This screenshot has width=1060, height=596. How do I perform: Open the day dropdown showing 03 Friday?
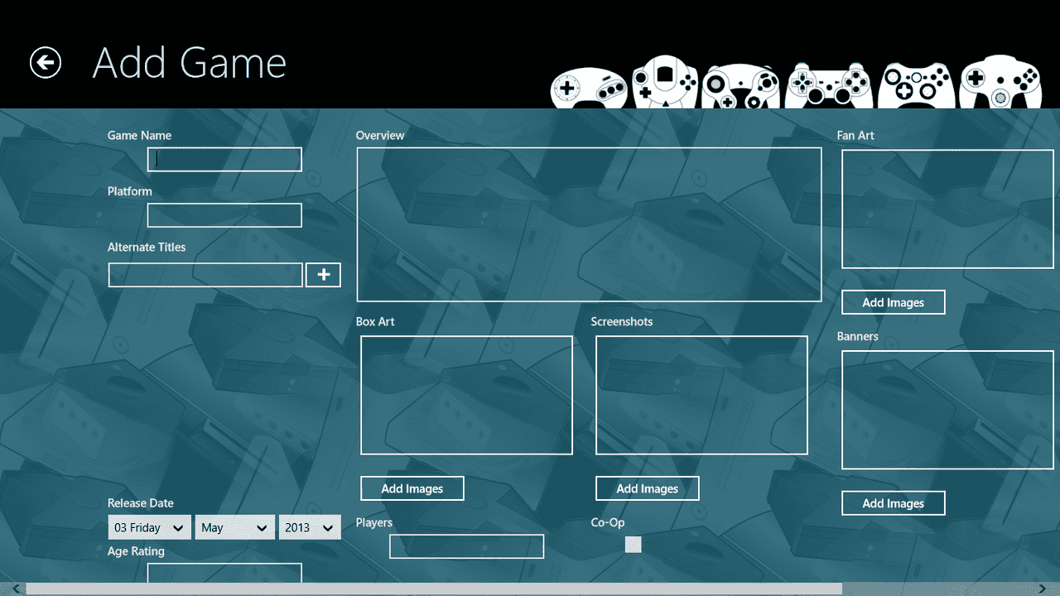click(x=149, y=526)
